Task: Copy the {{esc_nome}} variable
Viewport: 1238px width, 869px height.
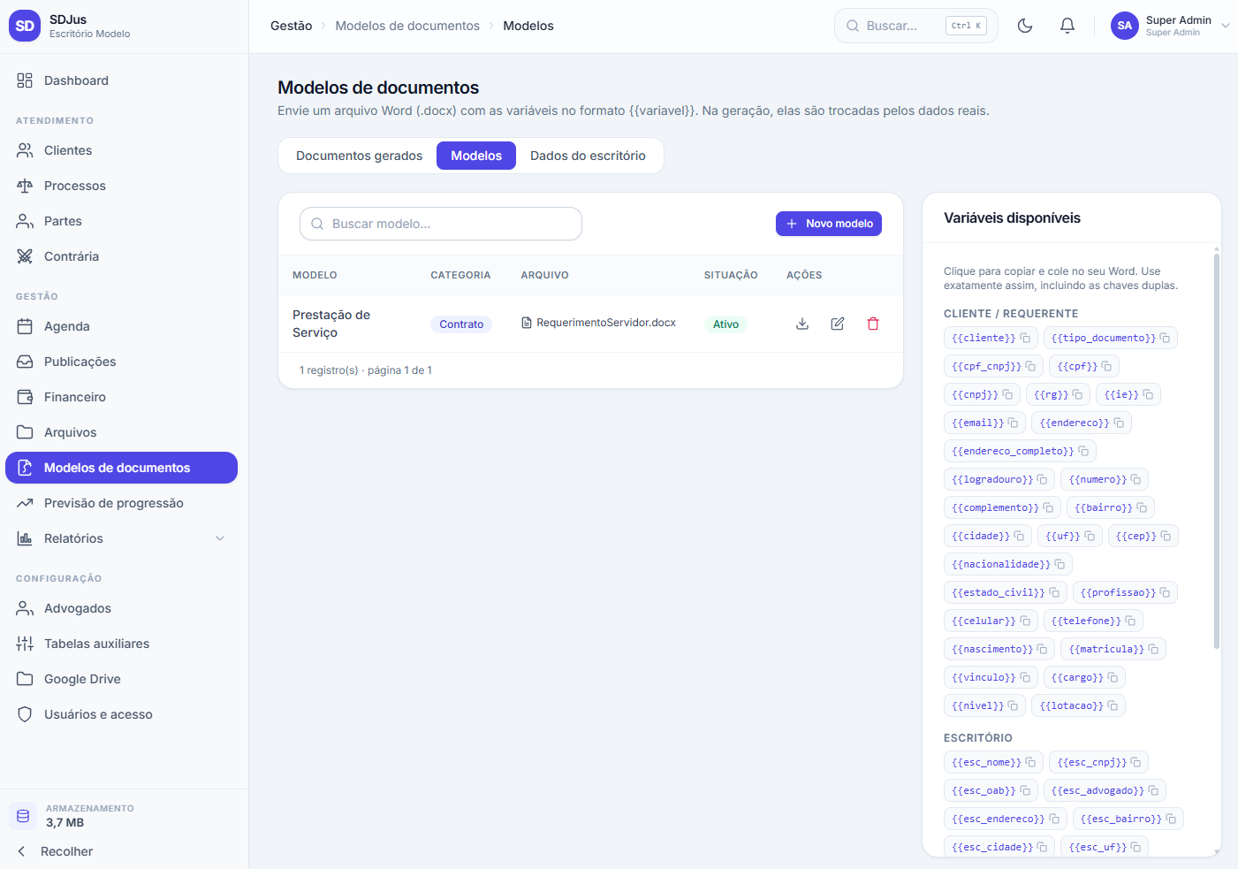Action: pyautogui.click(x=993, y=762)
